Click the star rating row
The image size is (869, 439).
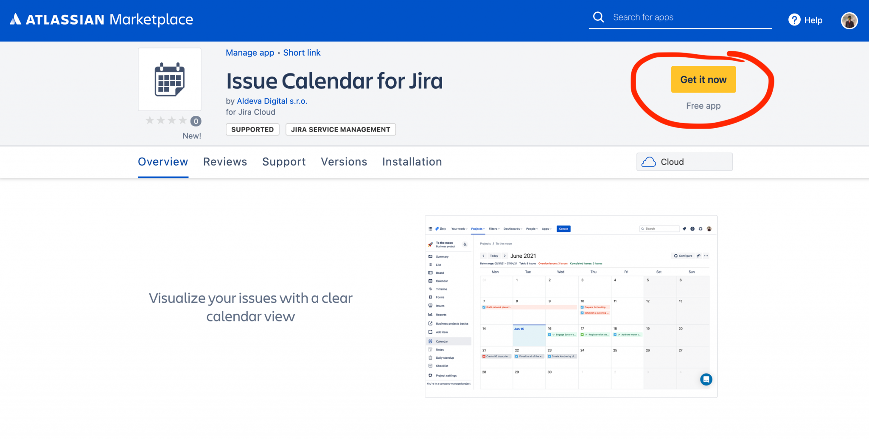[x=166, y=121]
